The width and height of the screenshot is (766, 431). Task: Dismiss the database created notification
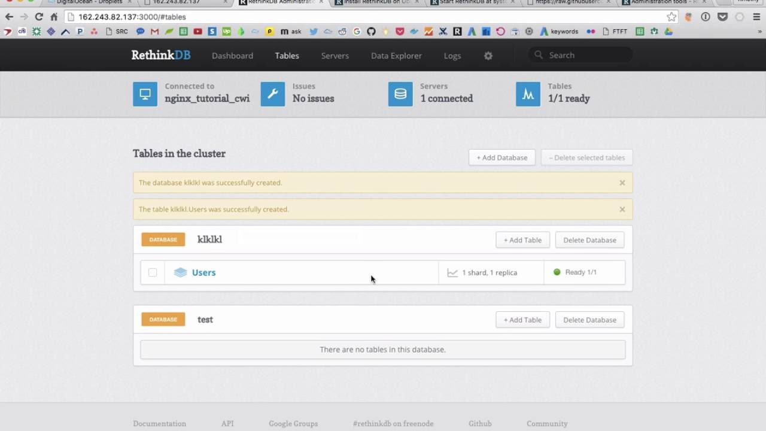pyautogui.click(x=622, y=183)
